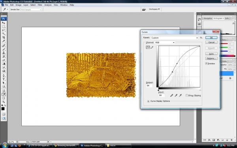Expand Curve Display Options
Image resolution: width=237 pixels, height=148 pixels.
coord(148,101)
